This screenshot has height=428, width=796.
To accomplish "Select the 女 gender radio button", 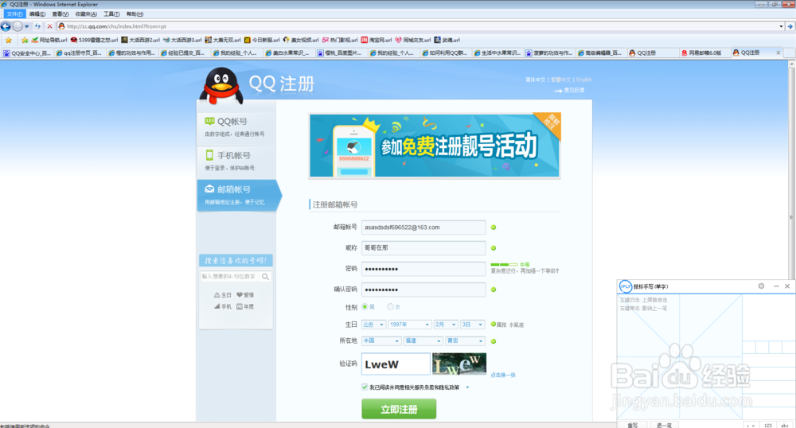I will click(390, 307).
